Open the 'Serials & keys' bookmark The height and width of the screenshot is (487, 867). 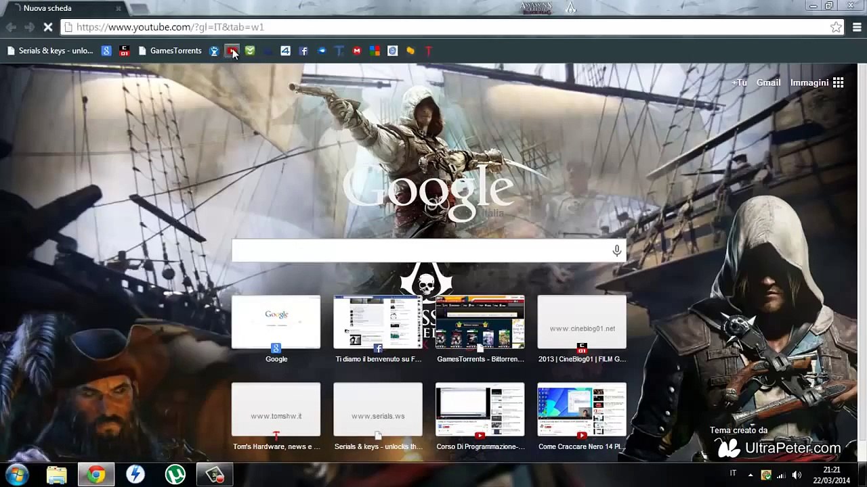click(x=49, y=51)
